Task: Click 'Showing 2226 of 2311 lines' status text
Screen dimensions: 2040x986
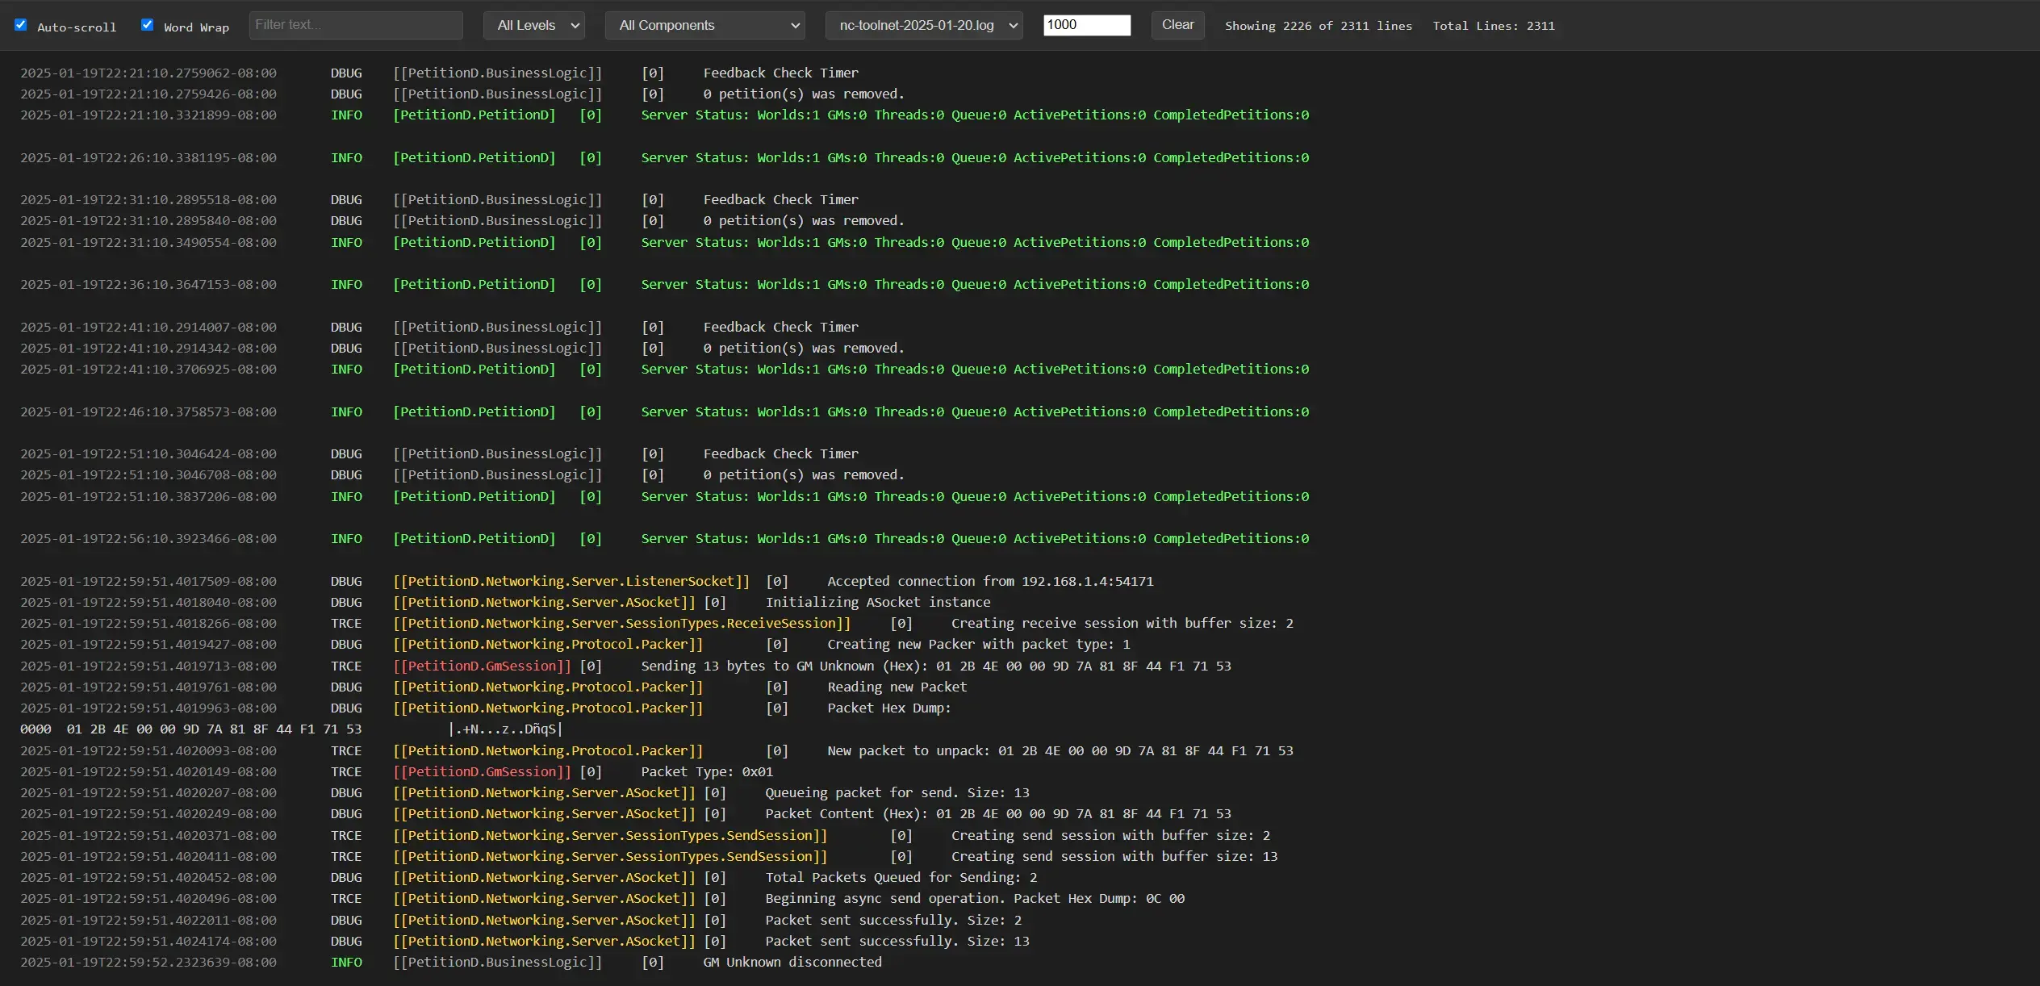Action: [1319, 26]
